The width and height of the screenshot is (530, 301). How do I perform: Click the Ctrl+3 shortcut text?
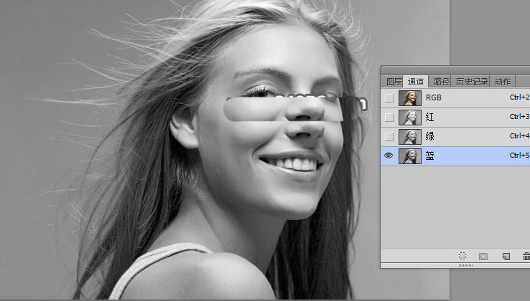[x=519, y=116]
